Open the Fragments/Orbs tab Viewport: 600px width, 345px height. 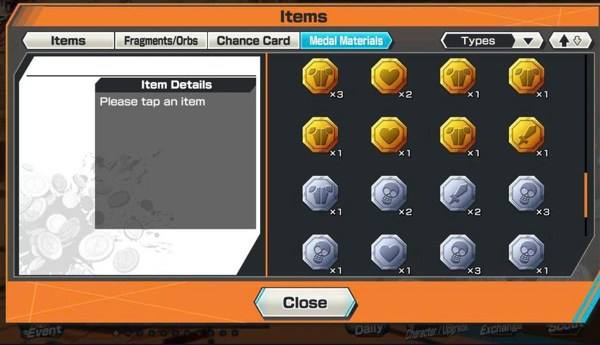click(x=161, y=41)
